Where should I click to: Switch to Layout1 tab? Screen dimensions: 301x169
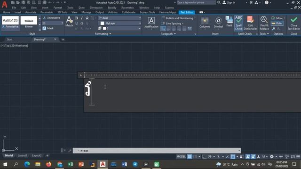(22, 155)
